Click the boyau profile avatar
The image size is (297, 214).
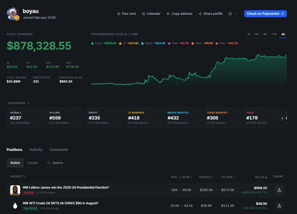coord(13,14)
